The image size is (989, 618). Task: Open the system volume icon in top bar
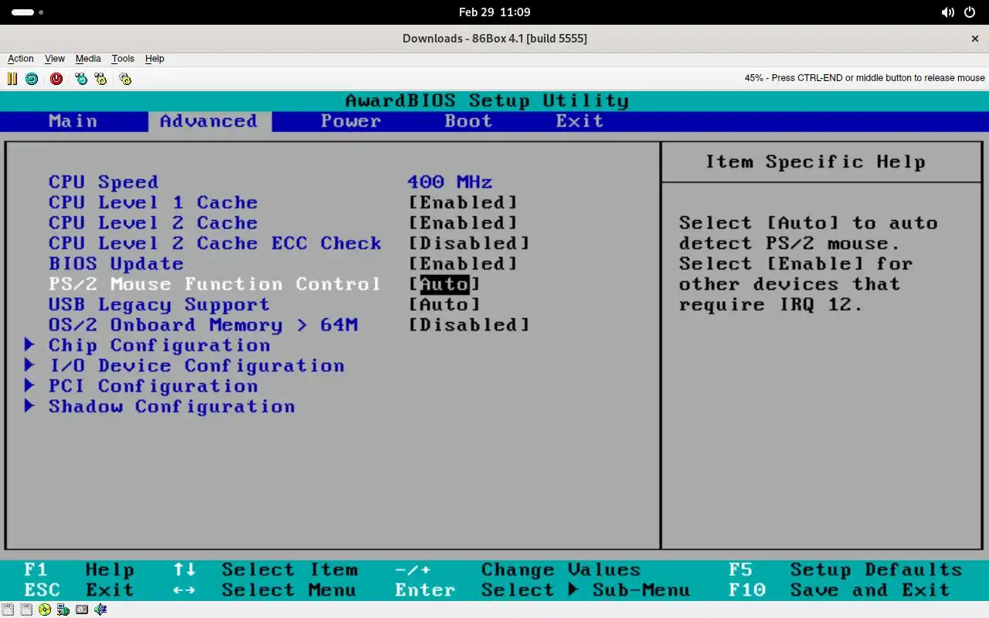click(948, 12)
